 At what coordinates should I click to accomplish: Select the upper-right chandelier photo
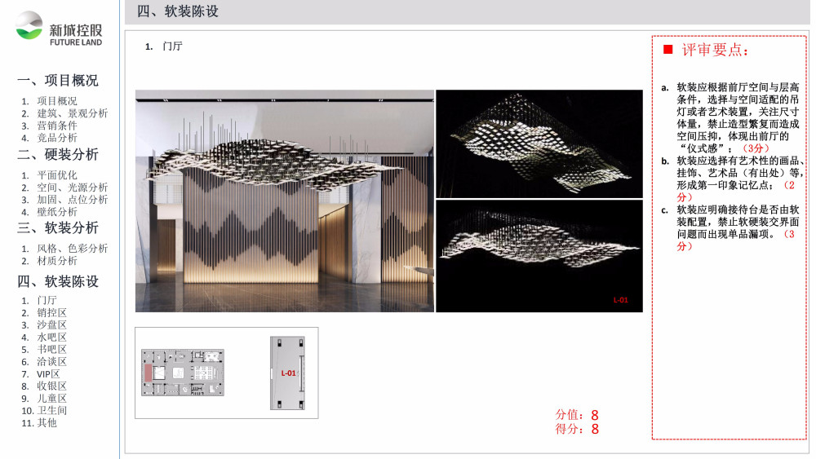point(539,143)
